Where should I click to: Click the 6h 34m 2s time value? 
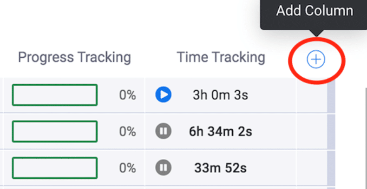pos(221,132)
